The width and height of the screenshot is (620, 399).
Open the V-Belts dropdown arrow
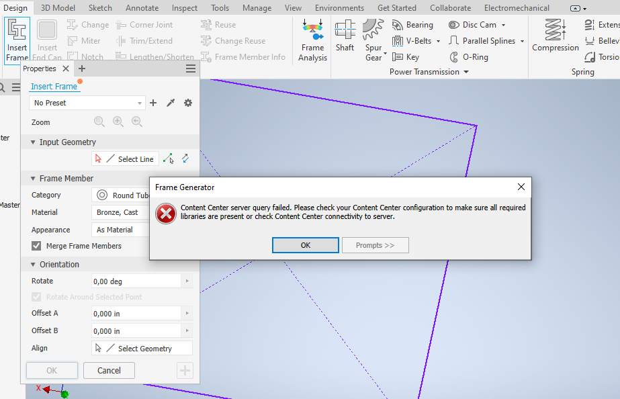click(438, 41)
